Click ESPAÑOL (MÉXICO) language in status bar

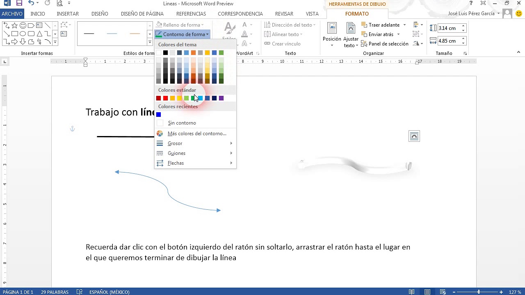coord(110,292)
